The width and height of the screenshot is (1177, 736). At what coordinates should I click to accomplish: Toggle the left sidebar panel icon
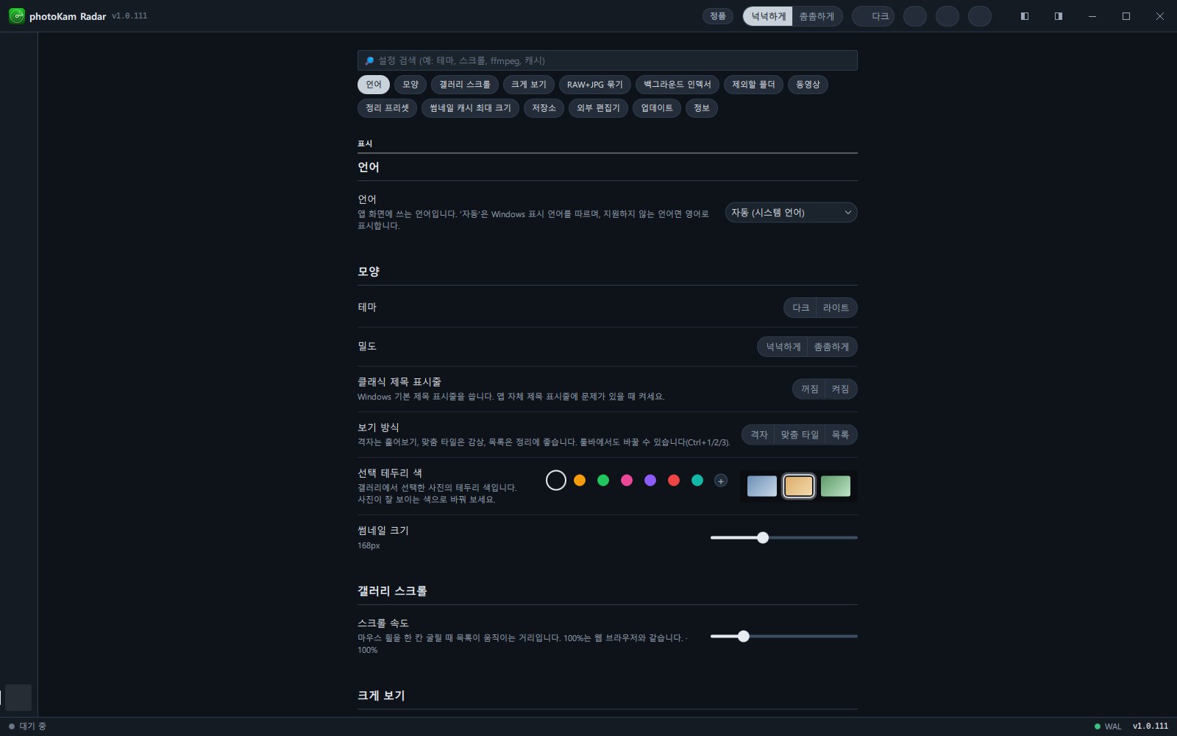(1024, 16)
